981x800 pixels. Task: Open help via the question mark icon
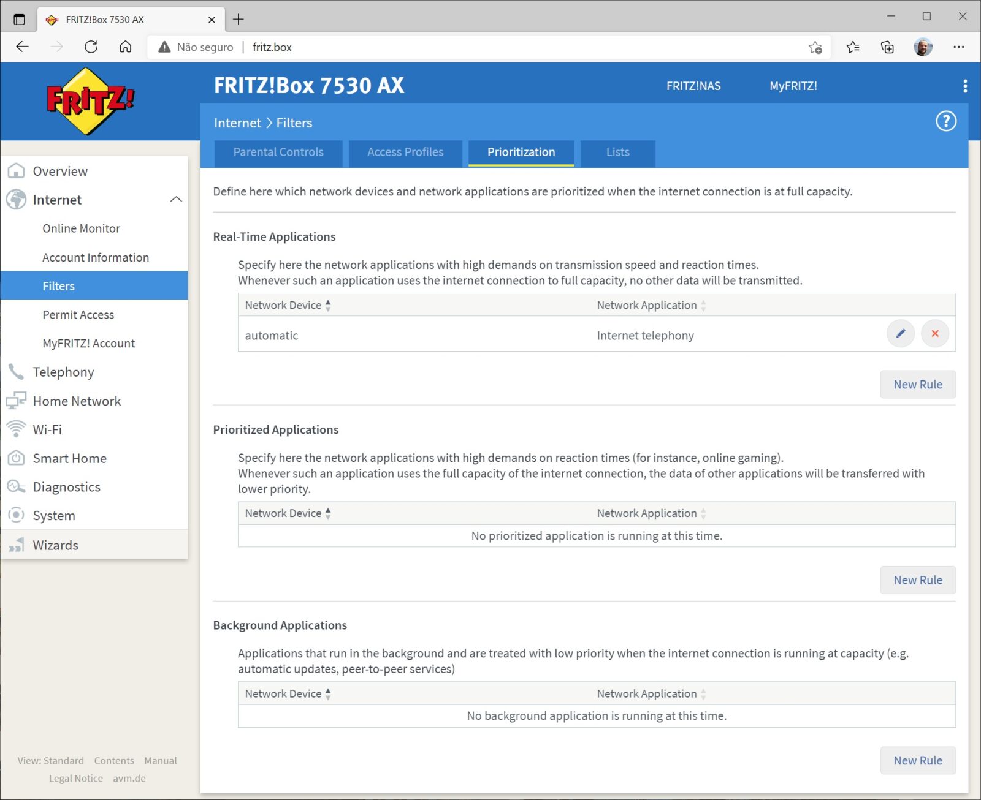(x=945, y=121)
